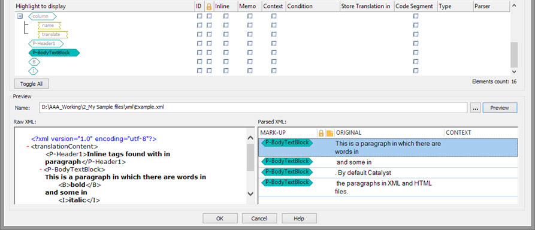Image resolution: width=535 pixels, height=230 pixels.
Task: Click the italic I tag line in Raw XML
Action: pyautogui.click(x=79, y=200)
